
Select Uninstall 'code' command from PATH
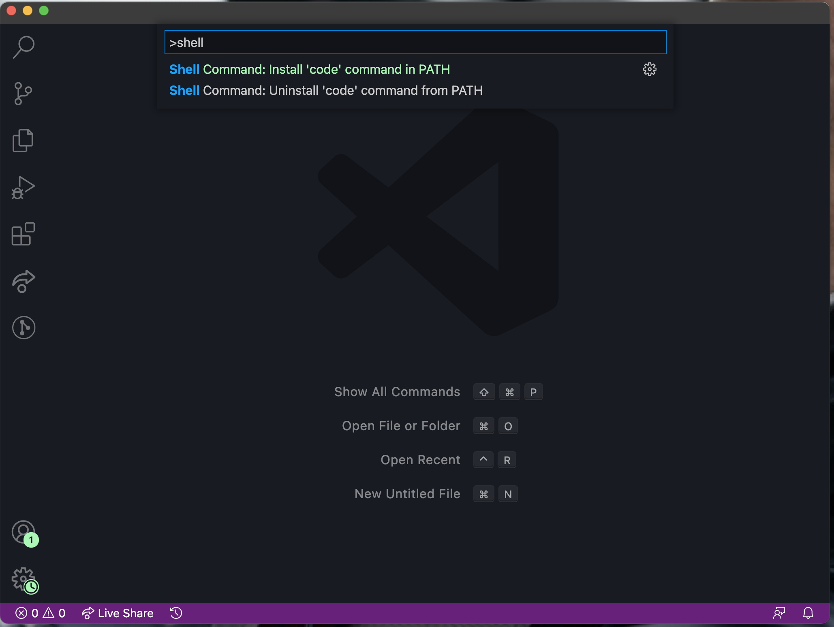(326, 90)
